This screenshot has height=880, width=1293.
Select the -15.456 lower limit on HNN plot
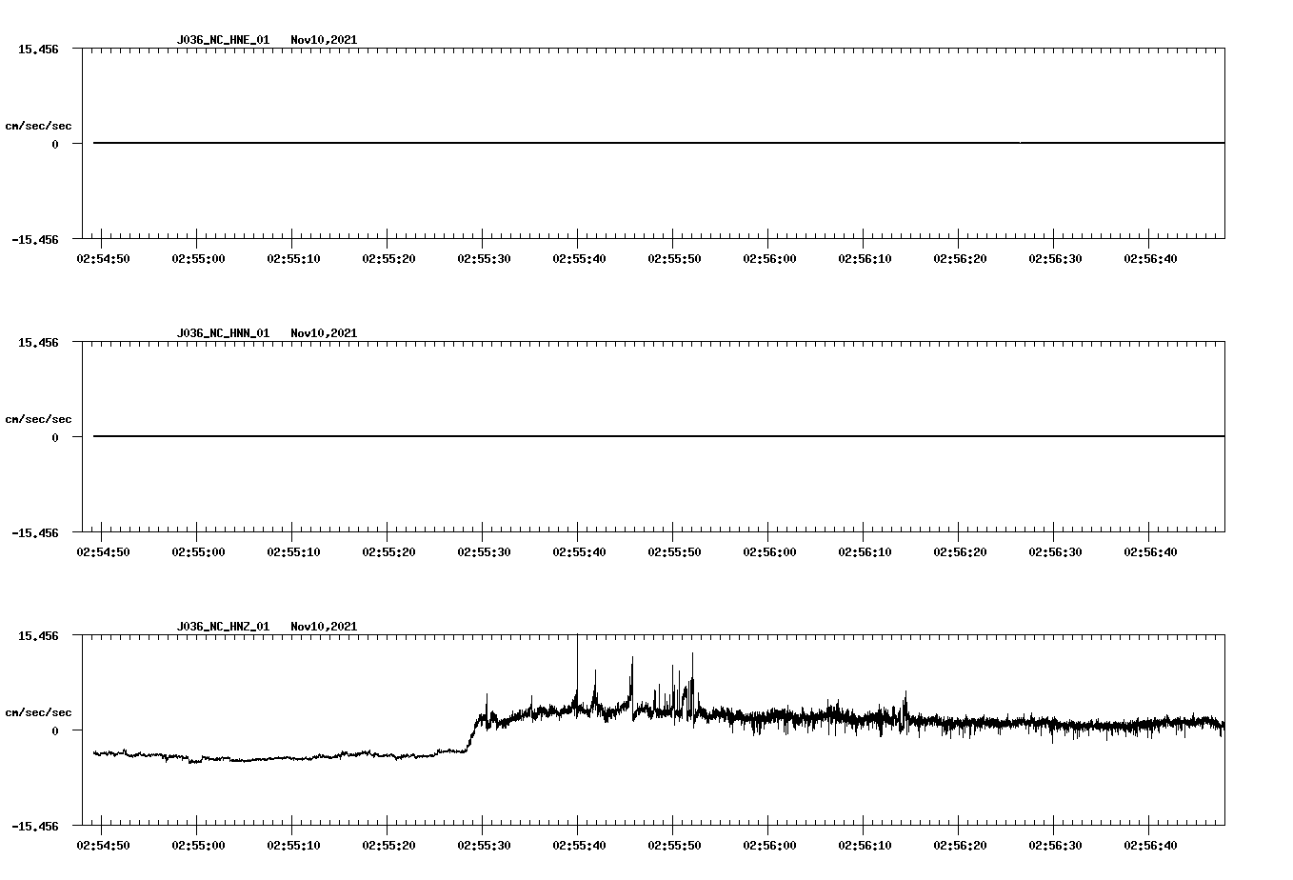coord(35,533)
